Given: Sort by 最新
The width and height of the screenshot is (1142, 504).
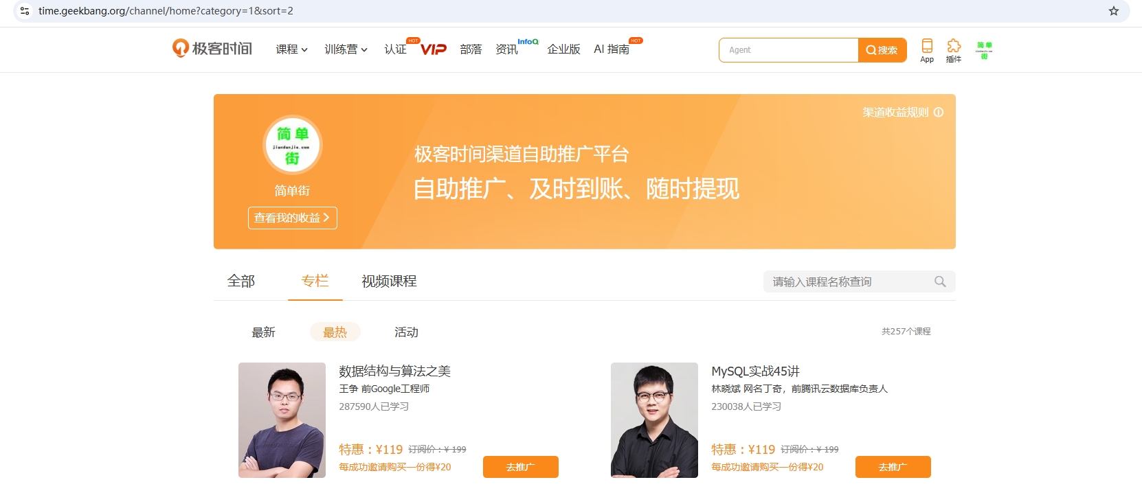Looking at the screenshot, I should (263, 332).
